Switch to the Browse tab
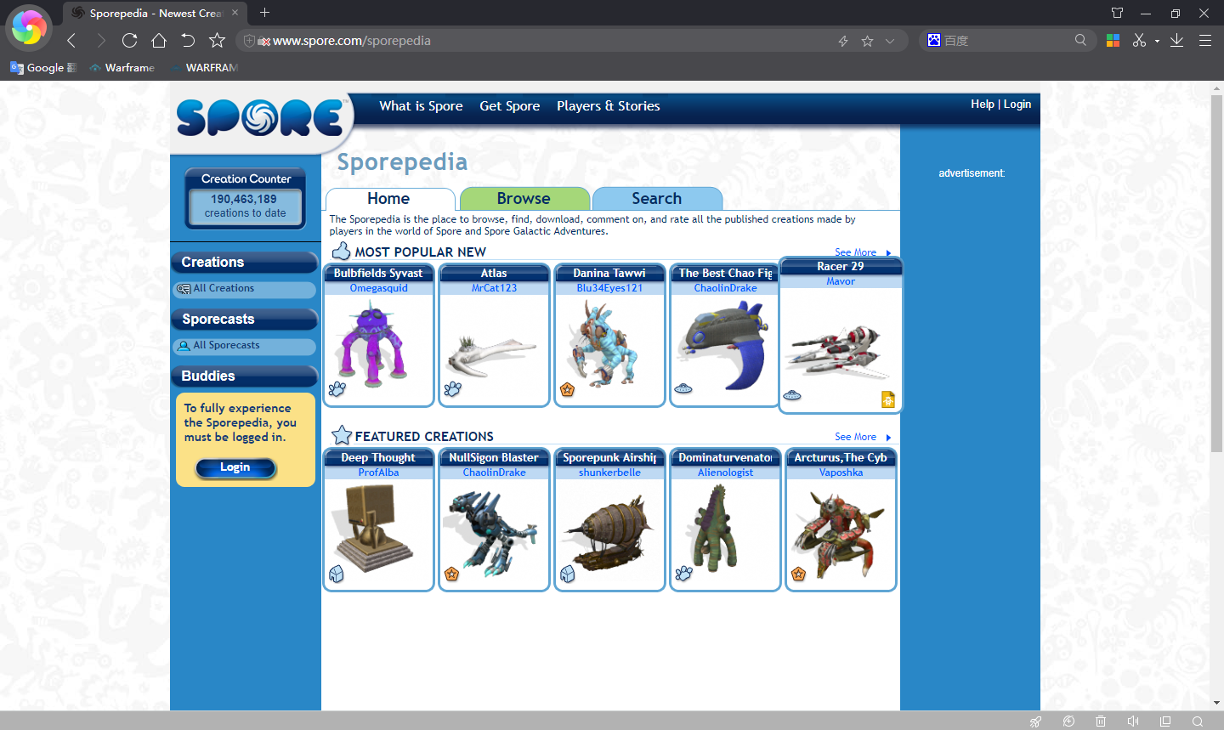The height and width of the screenshot is (730, 1224). [524, 199]
